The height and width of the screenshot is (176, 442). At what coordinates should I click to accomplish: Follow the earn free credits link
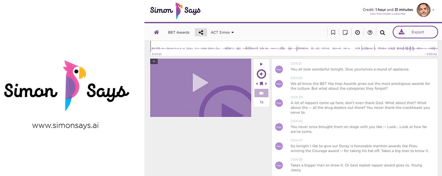pyautogui.click(x=380, y=14)
